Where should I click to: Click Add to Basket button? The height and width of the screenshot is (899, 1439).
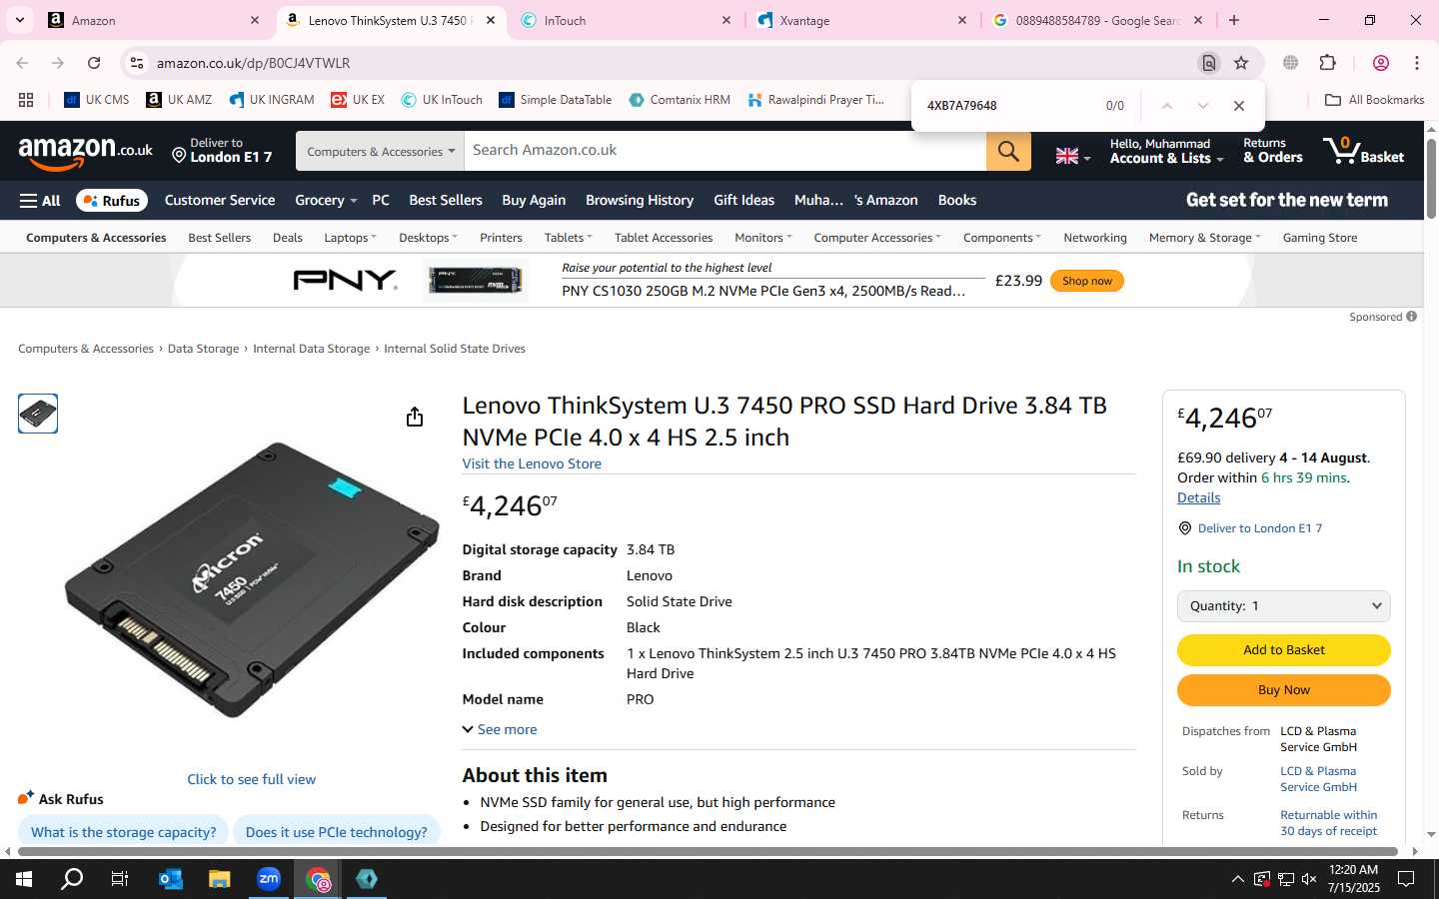tap(1284, 650)
